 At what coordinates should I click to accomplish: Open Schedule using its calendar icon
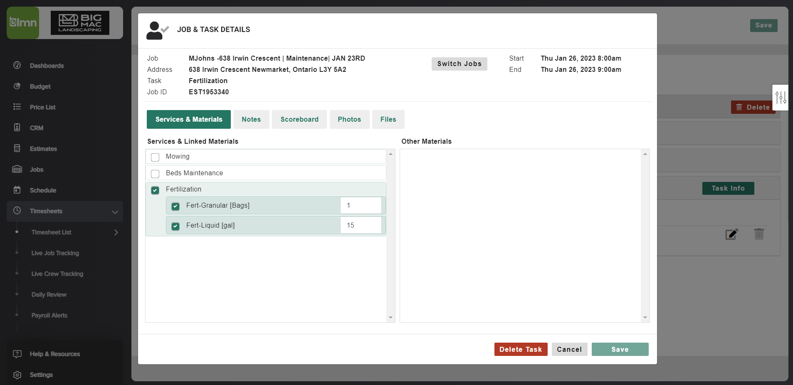[17, 190]
